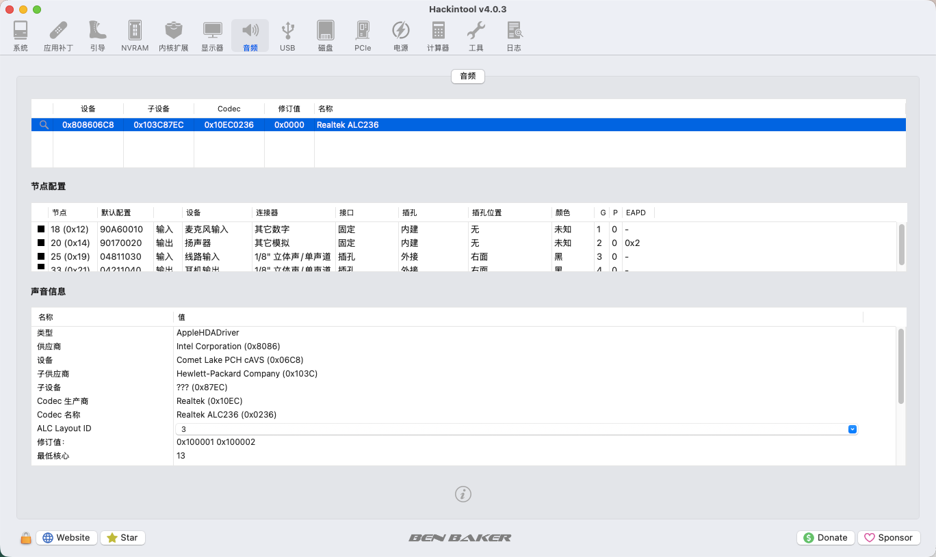Viewport: 936px width, 557px height.
Task: Select the 音频 tab label
Action: [x=468, y=77]
